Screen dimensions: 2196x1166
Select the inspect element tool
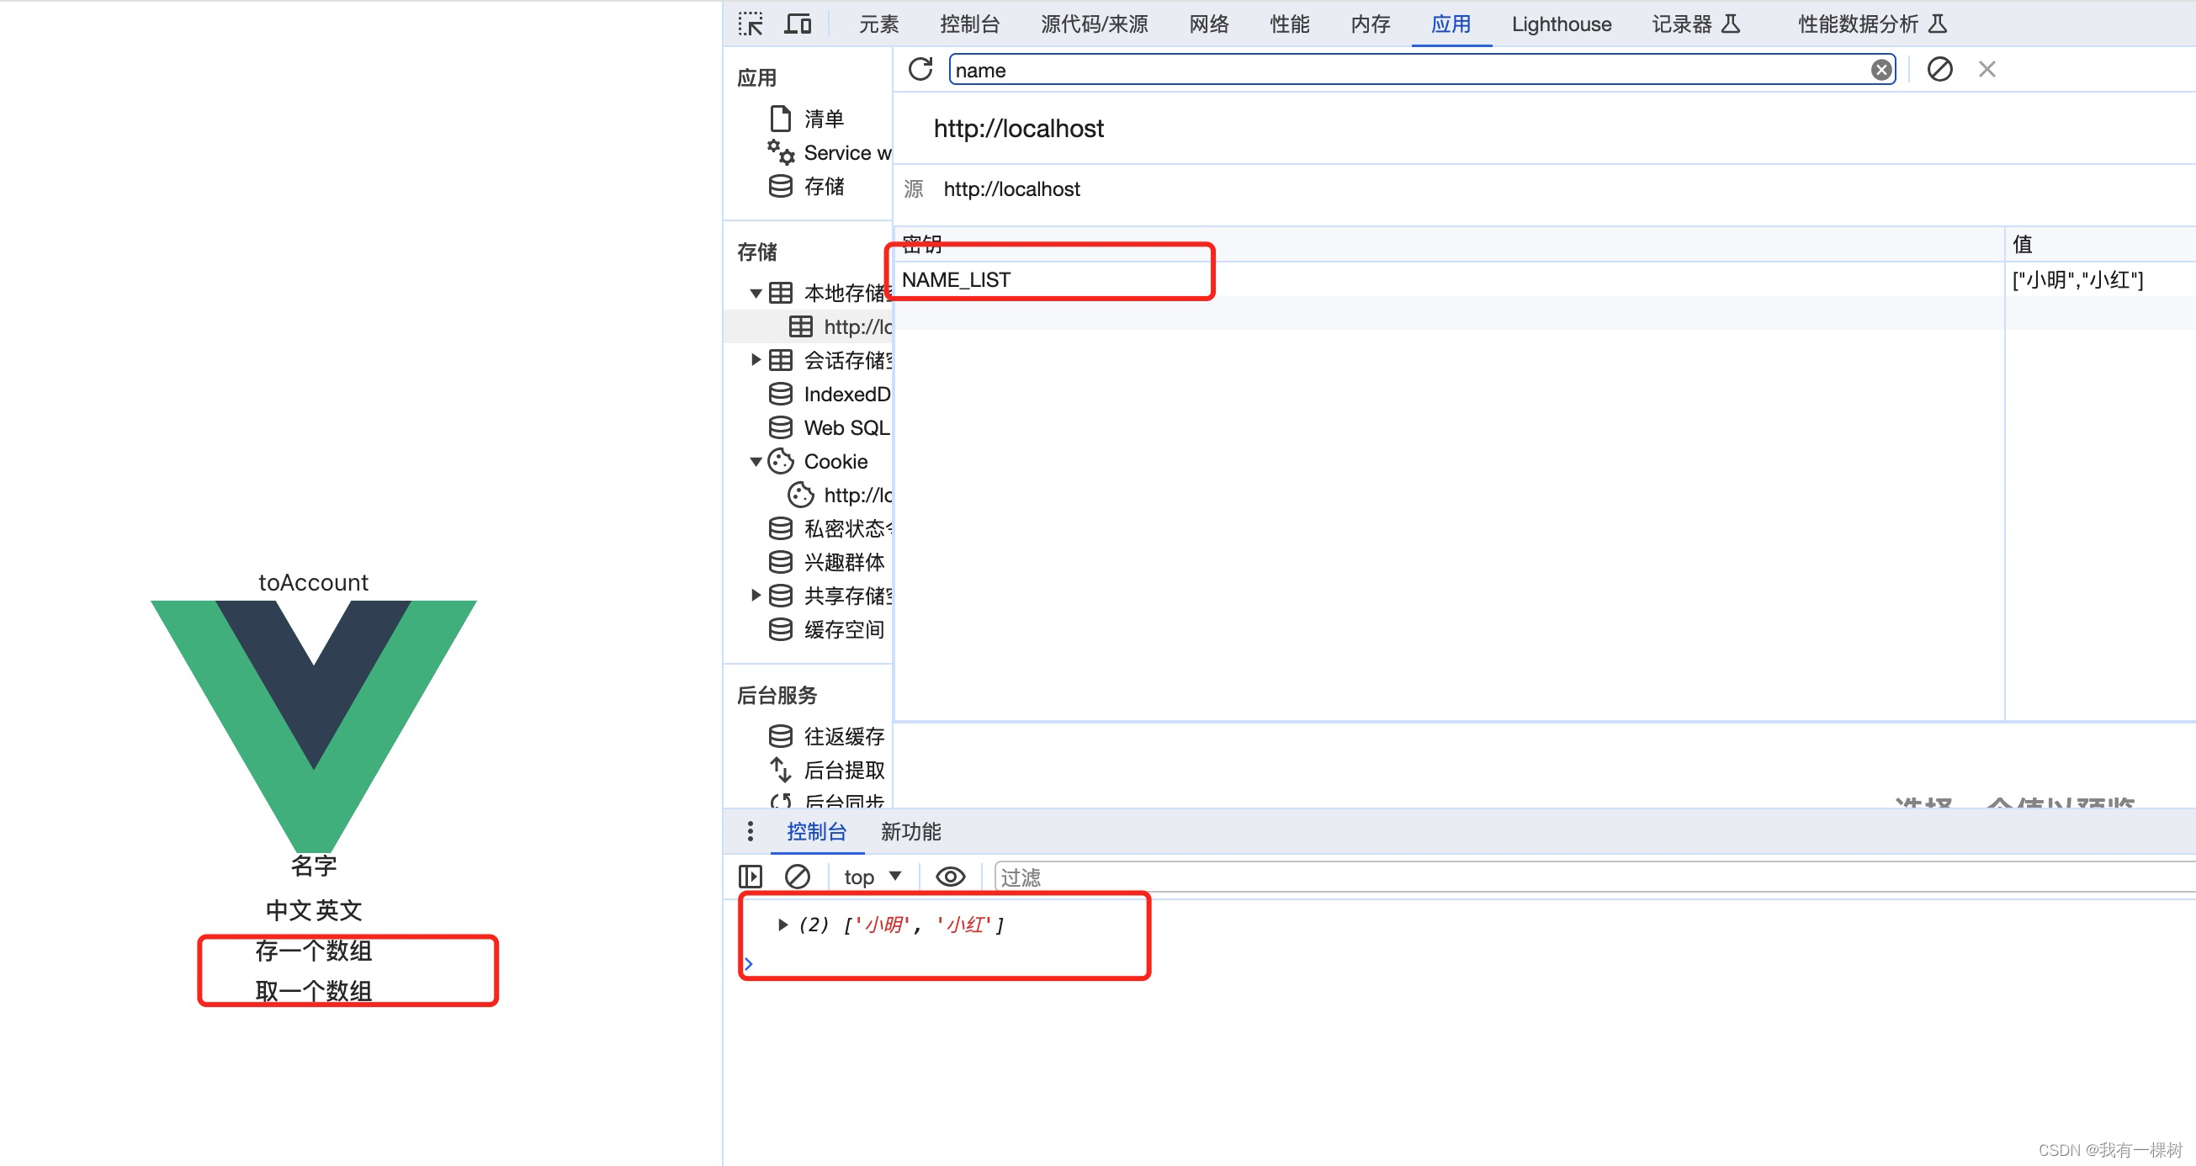(751, 23)
